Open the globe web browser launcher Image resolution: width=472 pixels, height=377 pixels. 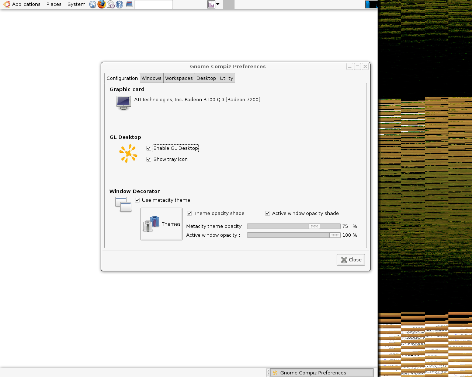tap(93, 4)
